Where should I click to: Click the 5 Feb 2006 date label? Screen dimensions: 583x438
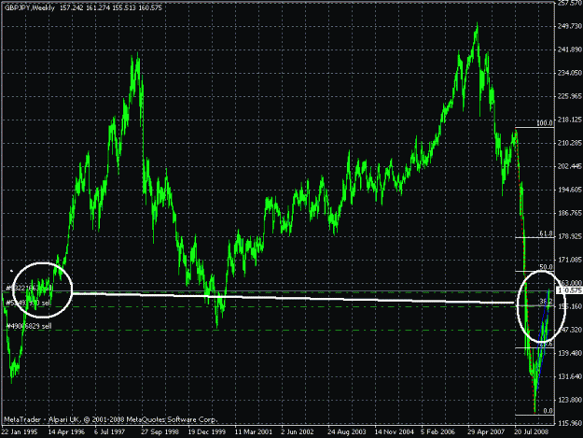tap(437, 432)
